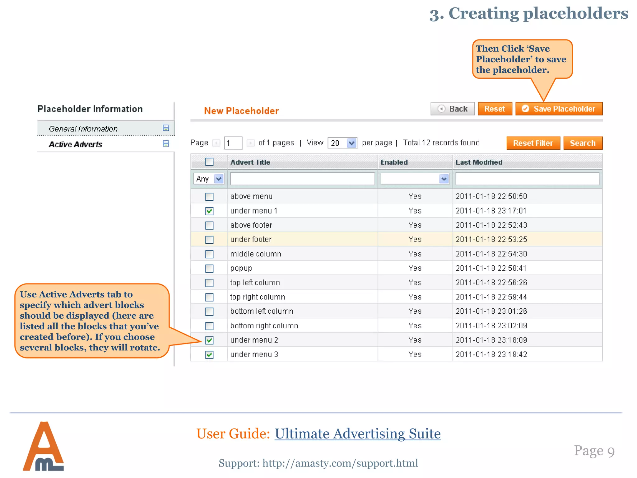Check the 'bottom left column' advert checkbox
This screenshot has width=637, height=478.
pyautogui.click(x=209, y=312)
